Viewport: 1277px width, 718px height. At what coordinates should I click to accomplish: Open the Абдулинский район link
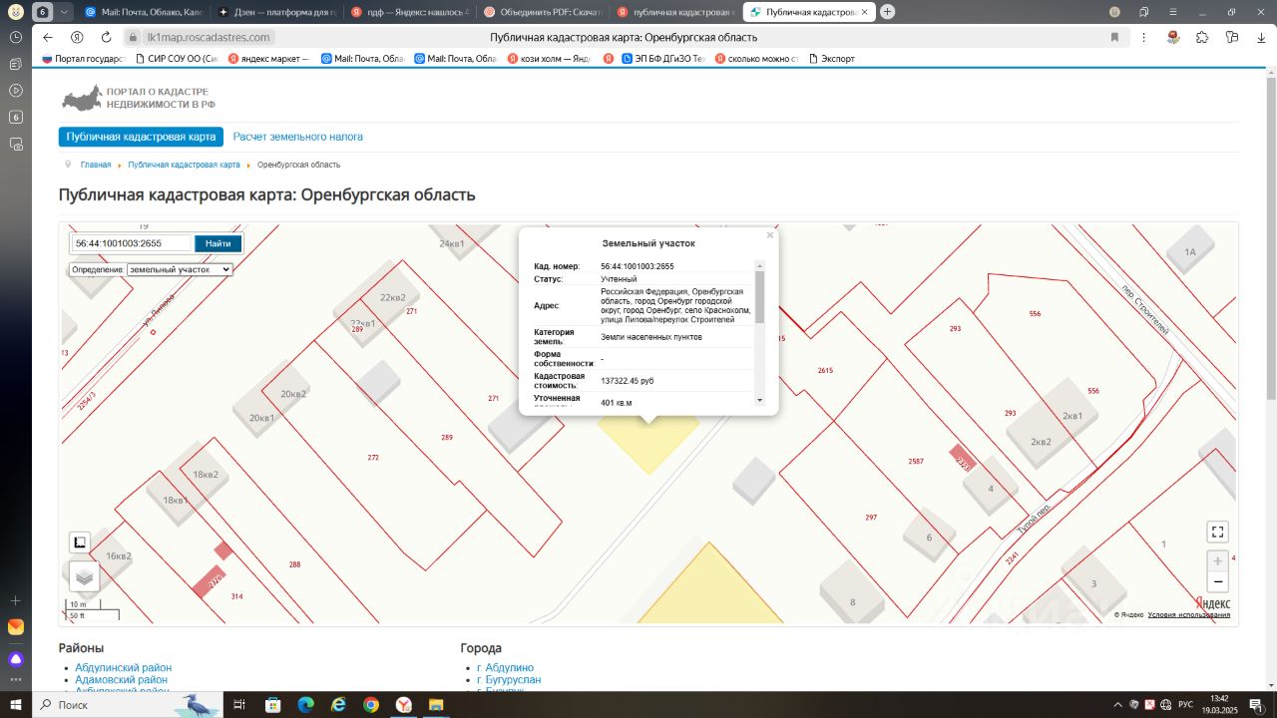click(x=124, y=668)
